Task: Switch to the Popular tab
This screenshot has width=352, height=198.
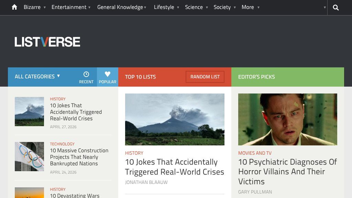Action: (108, 77)
